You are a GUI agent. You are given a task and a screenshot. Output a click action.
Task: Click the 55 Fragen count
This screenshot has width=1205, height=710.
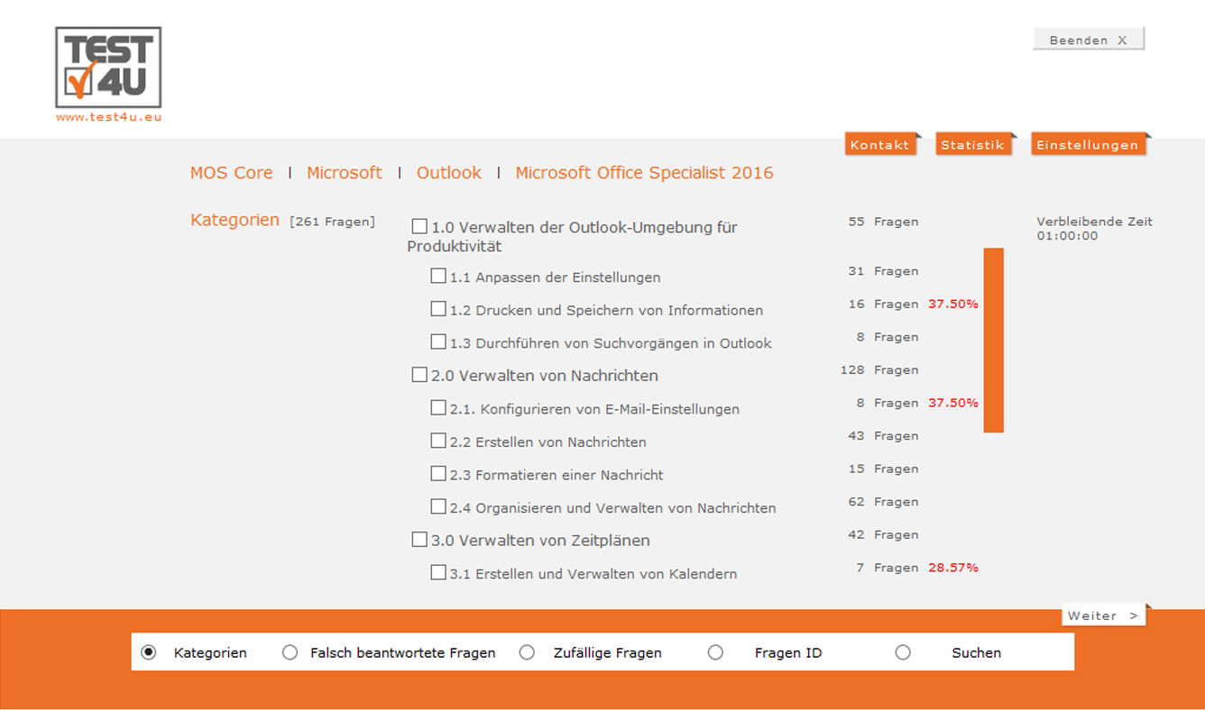tap(883, 222)
